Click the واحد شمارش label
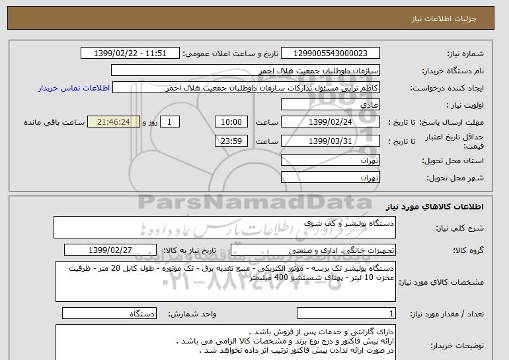This screenshot has width=509, height=360. tap(192, 314)
